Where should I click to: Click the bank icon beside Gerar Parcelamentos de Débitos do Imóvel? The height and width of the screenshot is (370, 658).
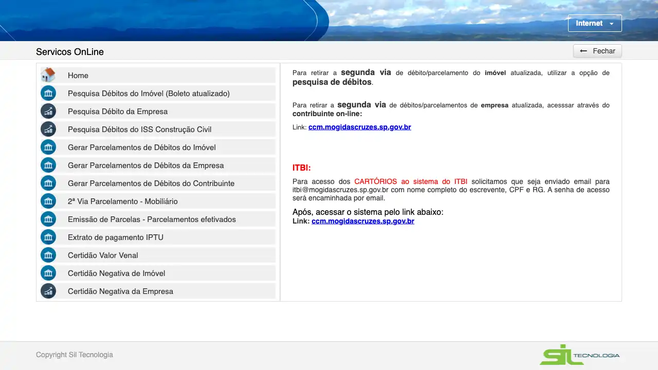click(48, 147)
